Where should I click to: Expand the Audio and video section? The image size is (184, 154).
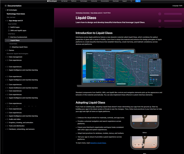[6, 119]
